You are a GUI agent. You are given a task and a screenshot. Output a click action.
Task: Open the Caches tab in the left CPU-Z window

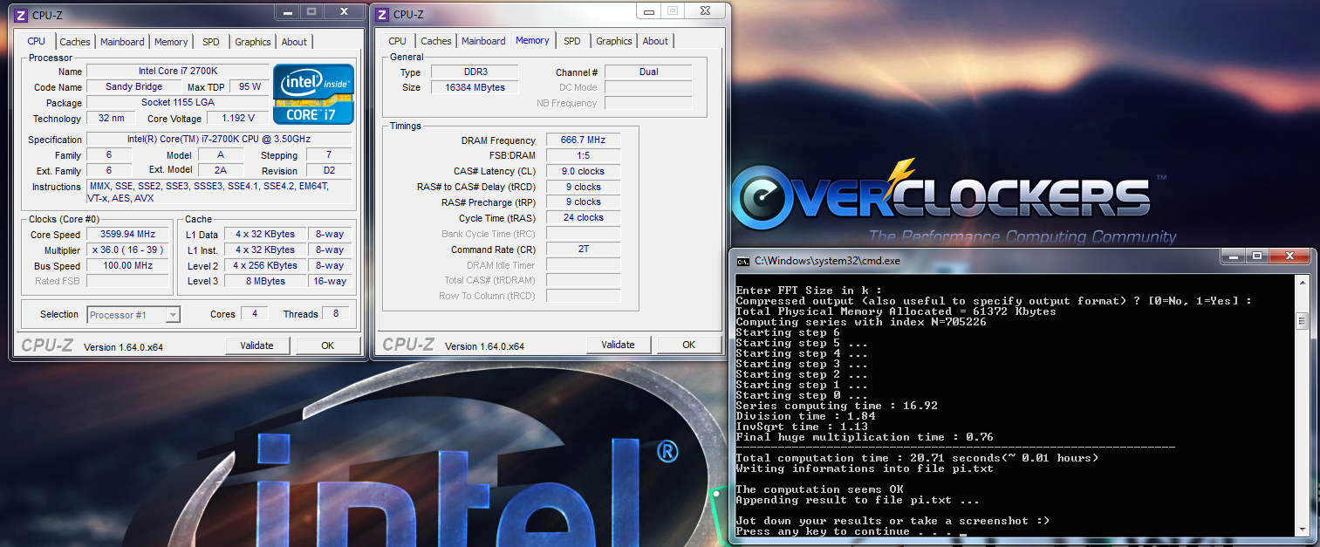click(75, 42)
